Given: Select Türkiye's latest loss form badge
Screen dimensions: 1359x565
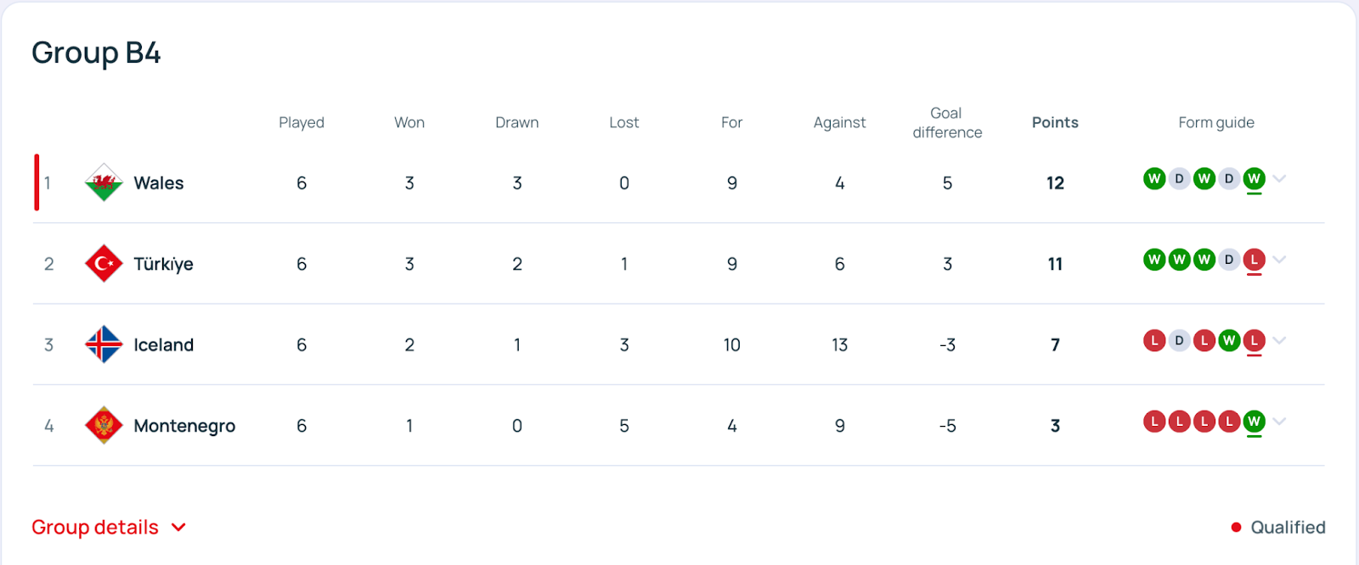Looking at the screenshot, I should (1254, 260).
